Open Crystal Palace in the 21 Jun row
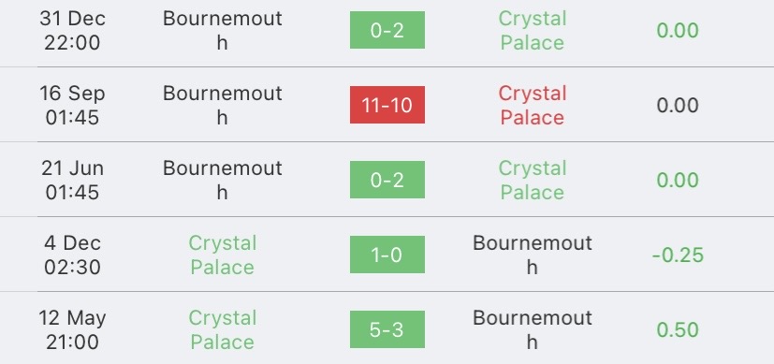This screenshot has height=364, width=774. pyautogui.click(x=533, y=181)
